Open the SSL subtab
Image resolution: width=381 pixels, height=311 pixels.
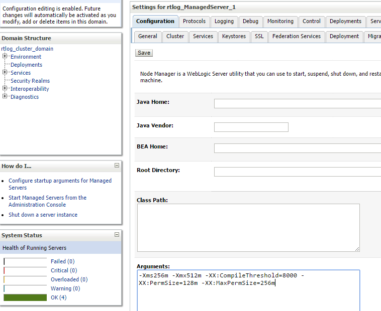coord(259,36)
